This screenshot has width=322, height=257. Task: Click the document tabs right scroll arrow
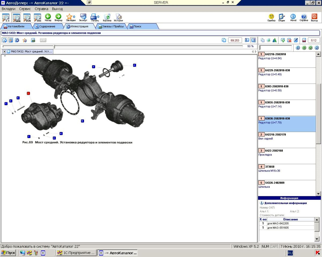[x=255, y=51]
